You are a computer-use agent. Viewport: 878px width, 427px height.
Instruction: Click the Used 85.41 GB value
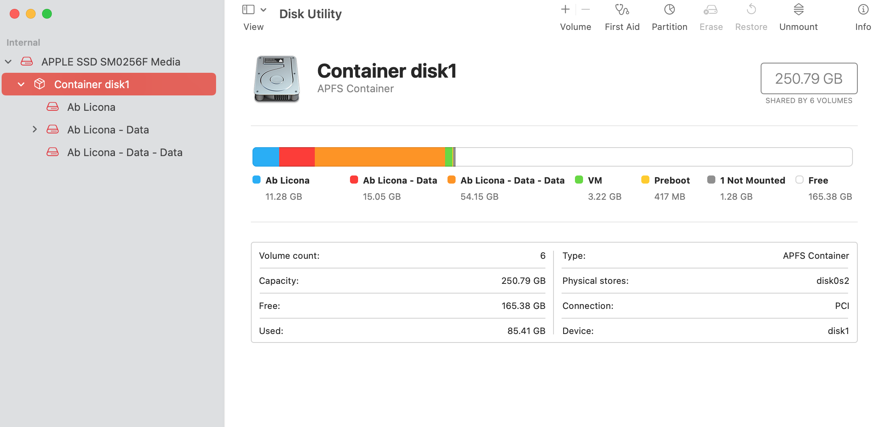(526, 331)
